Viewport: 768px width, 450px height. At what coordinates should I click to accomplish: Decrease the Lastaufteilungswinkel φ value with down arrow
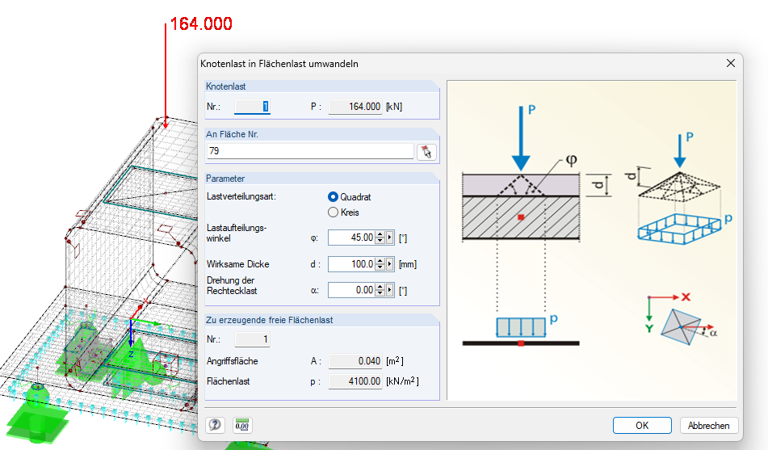pyautogui.click(x=380, y=241)
